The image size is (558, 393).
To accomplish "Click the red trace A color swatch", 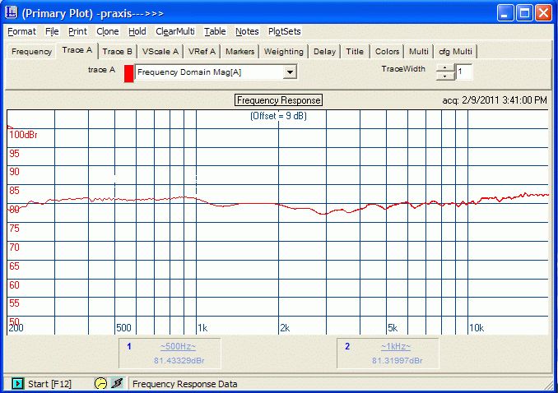I will [129, 73].
